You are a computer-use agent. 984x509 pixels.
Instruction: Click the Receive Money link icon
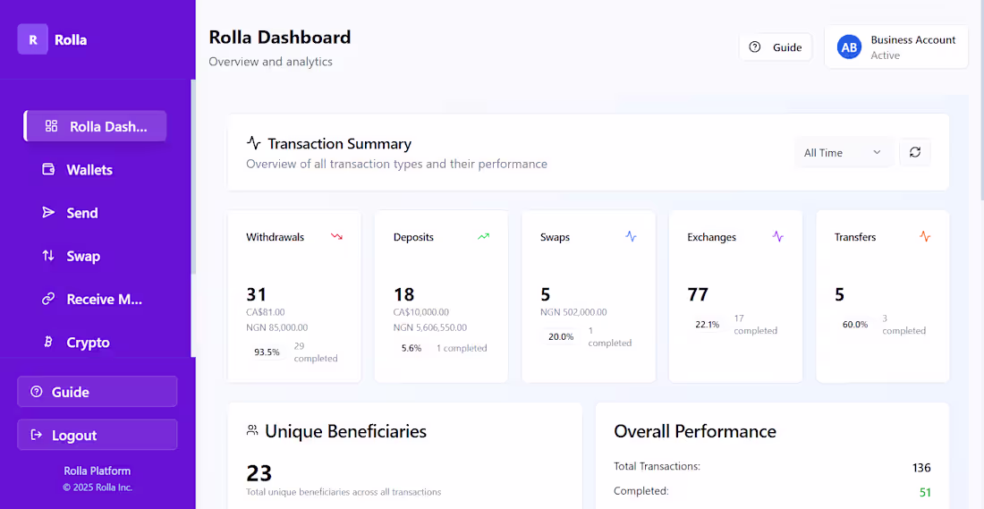[x=48, y=299]
